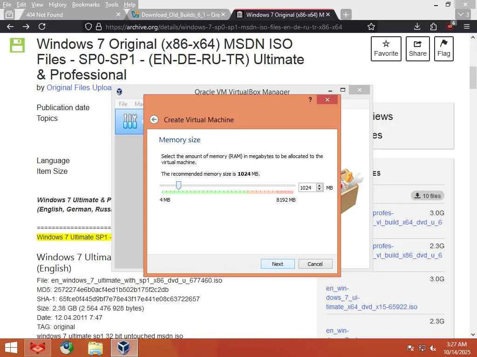Image resolution: width=477 pixels, height=357 pixels.
Task: Click the Flag button on archive.org
Action: click(444, 48)
